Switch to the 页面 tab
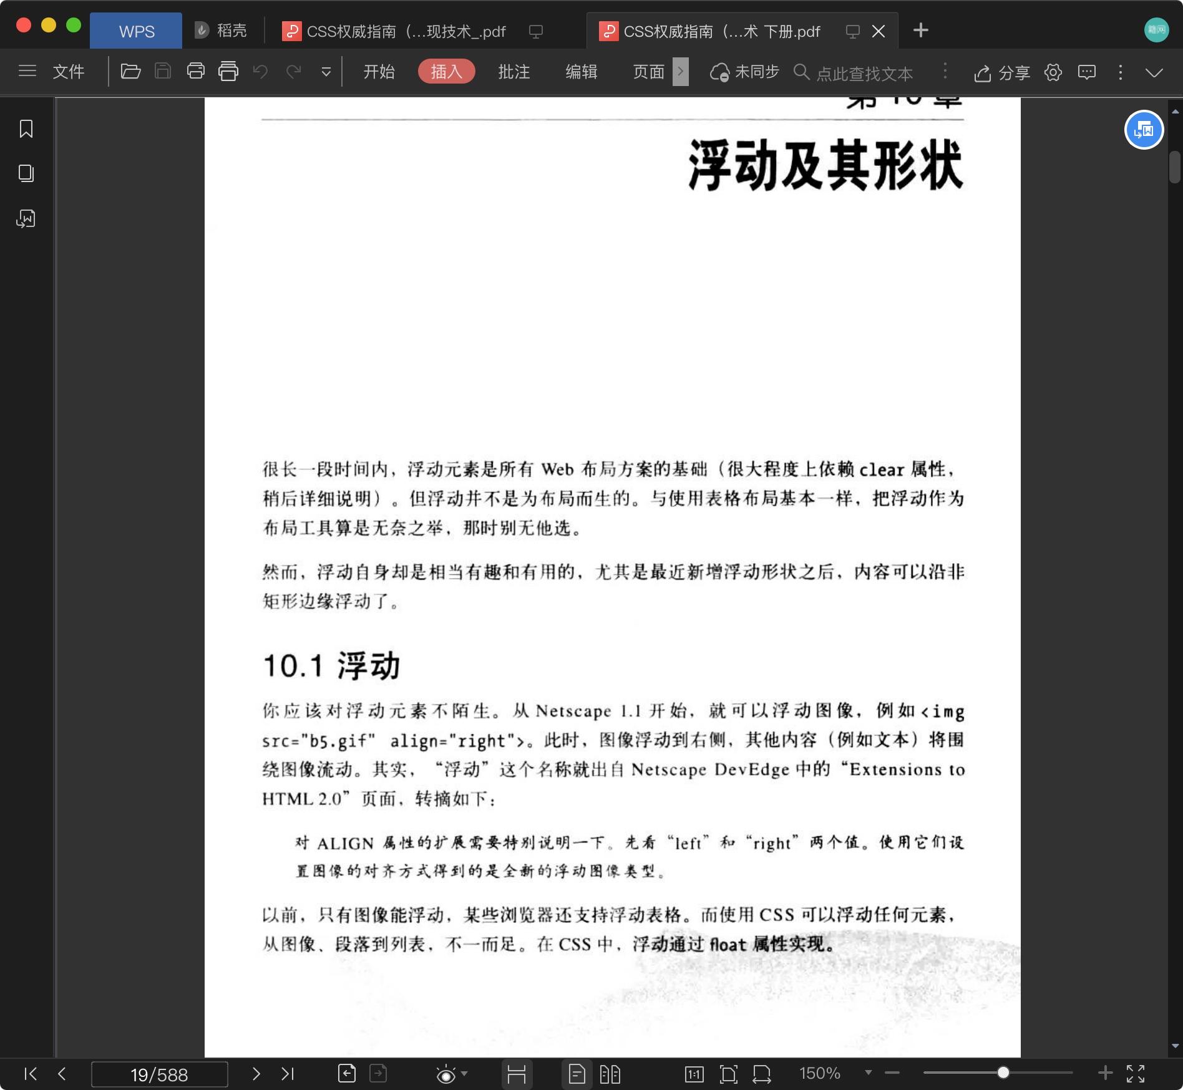Screen dimensions: 1183x1090 click(x=649, y=71)
